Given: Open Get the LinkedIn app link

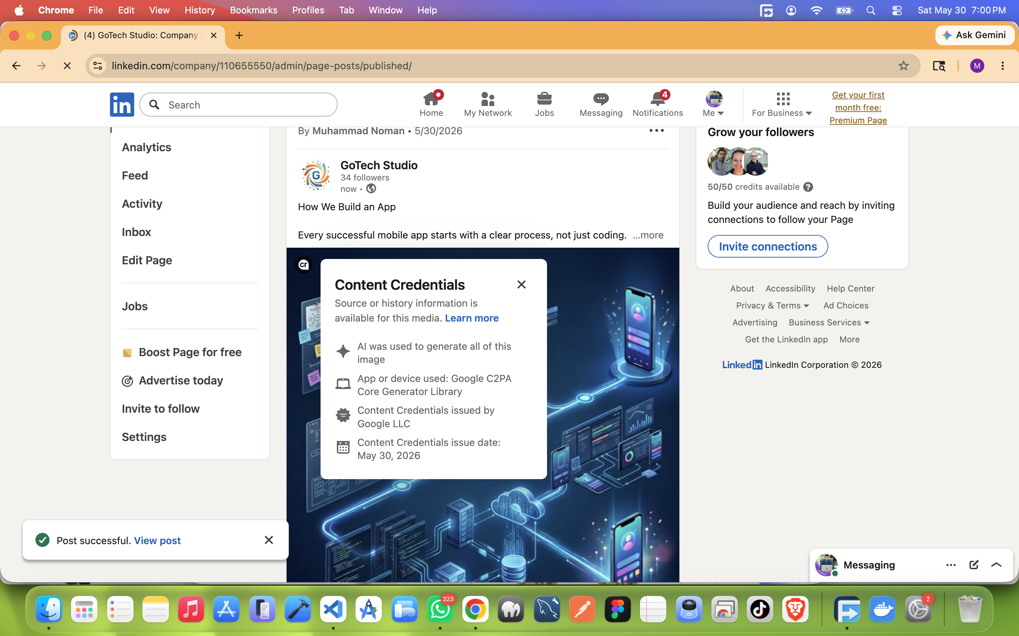Looking at the screenshot, I should tap(786, 339).
